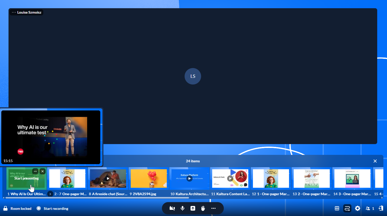Click the playlist scroll-right arrow
This screenshot has width=387, height=216.
(x=382, y=198)
